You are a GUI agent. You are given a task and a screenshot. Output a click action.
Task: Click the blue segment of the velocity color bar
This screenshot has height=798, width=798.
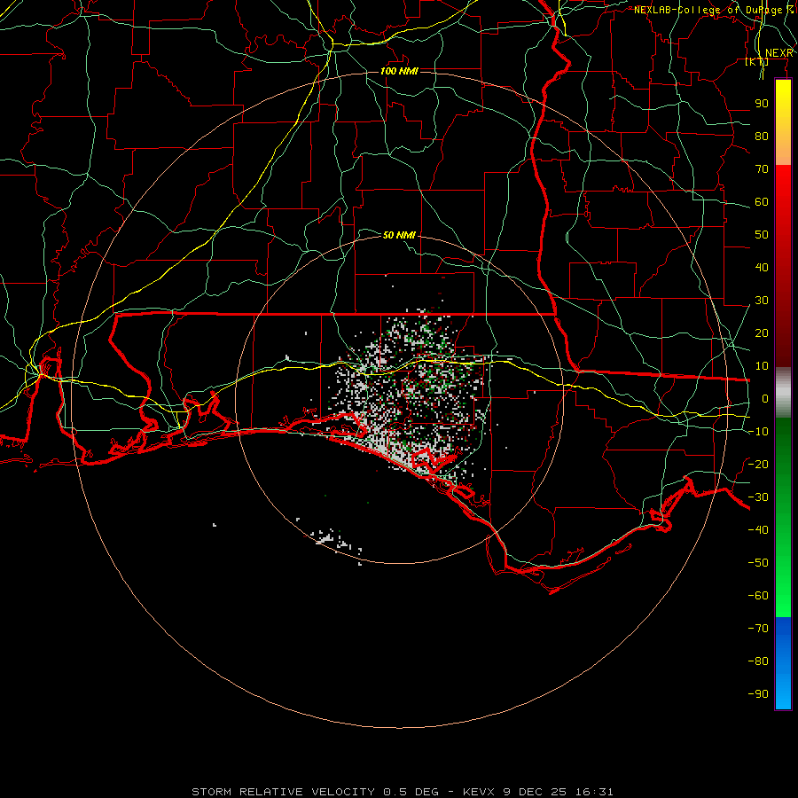783,663
